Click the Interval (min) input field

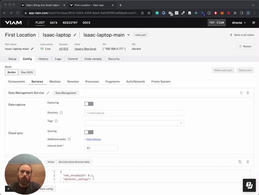[x=101, y=148]
